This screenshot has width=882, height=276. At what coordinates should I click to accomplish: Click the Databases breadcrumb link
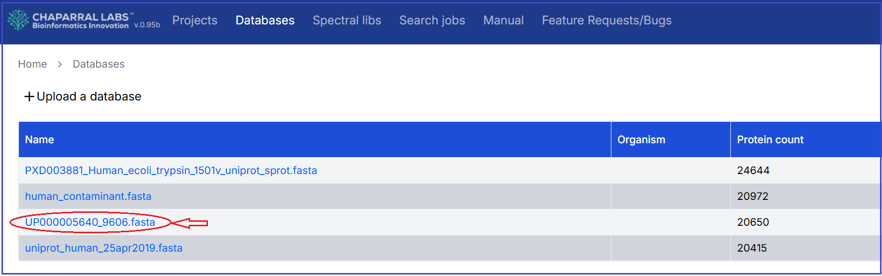click(98, 64)
